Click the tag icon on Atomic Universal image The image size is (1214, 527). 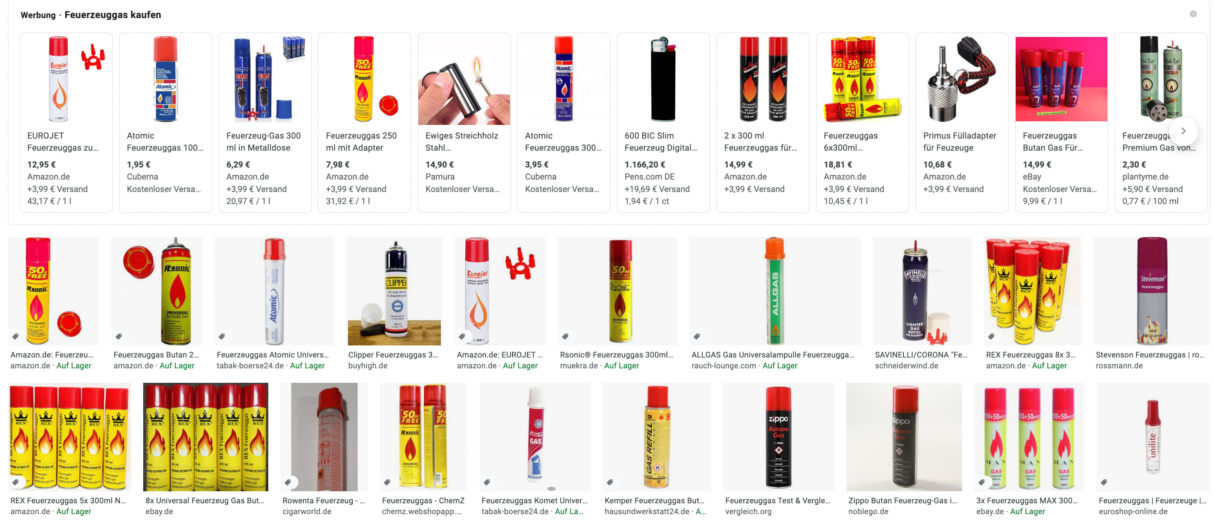222,337
